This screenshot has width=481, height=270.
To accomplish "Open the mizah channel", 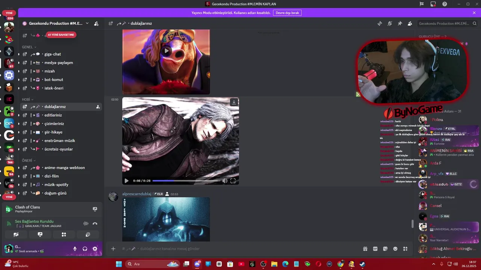I will pos(61,71).
